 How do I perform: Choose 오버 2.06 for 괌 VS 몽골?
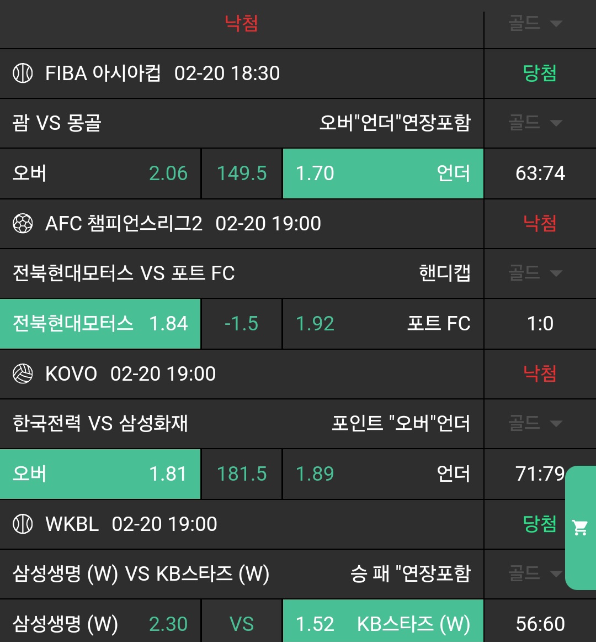coord(100,173)
